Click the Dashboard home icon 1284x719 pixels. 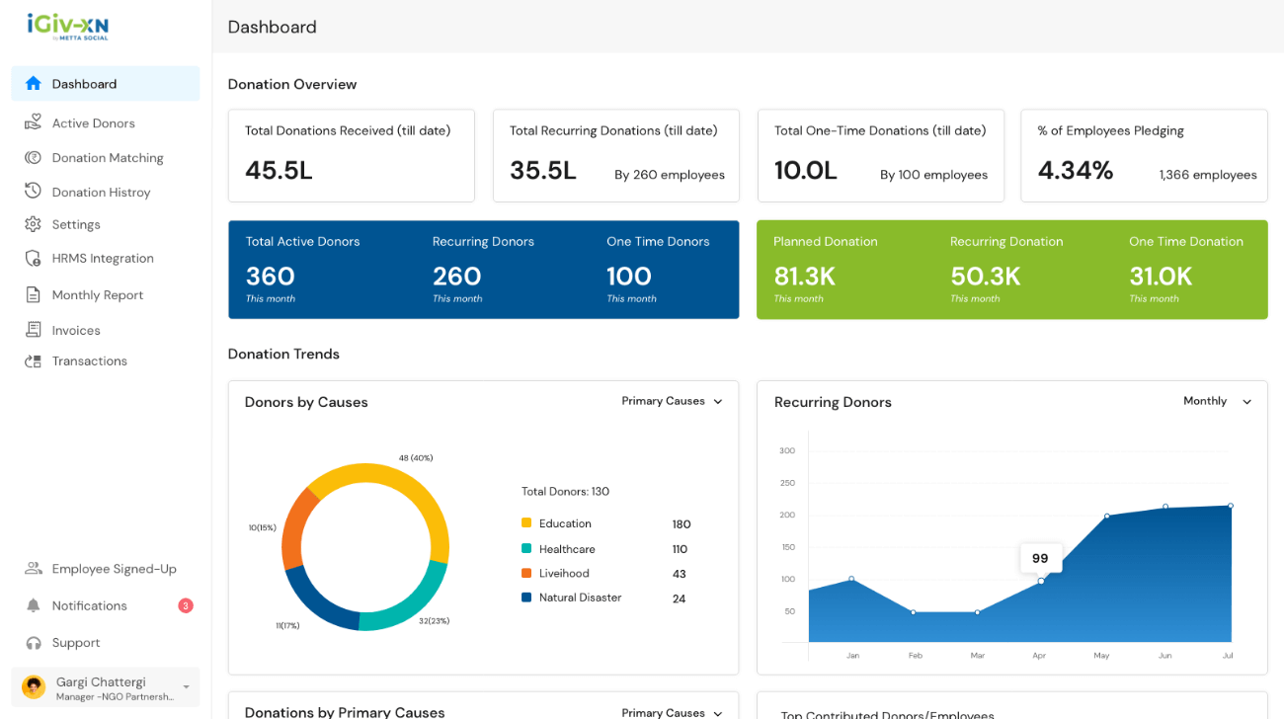(x=34, y=84)
